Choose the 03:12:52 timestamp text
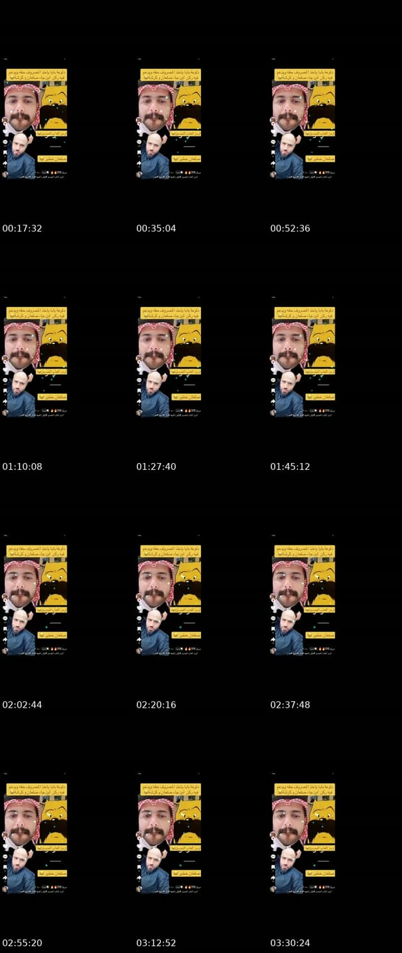The image size is (402, 953). pyautogui.click(x=156, y=944)
